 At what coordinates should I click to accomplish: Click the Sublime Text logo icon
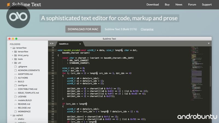(x=8, y=5)
